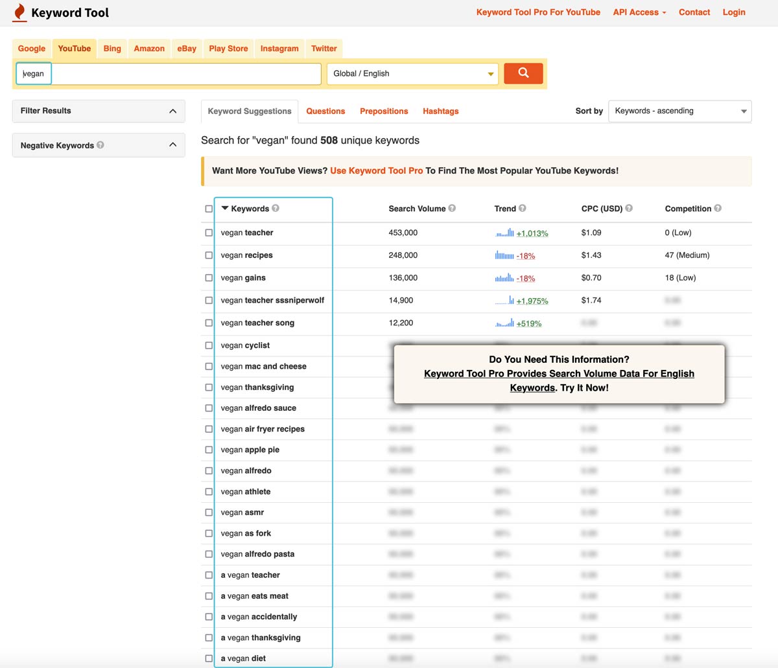Viewport: 778px width, 668px height.
Task: Open the eBay tab
Action: point(187,49)
